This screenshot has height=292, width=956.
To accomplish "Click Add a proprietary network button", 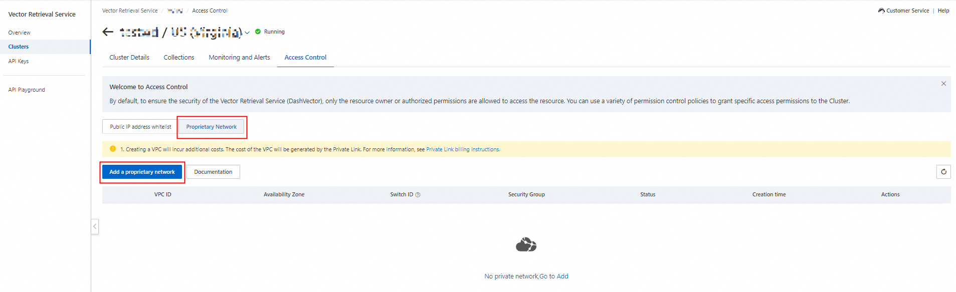I will click(x=142, y=172).
